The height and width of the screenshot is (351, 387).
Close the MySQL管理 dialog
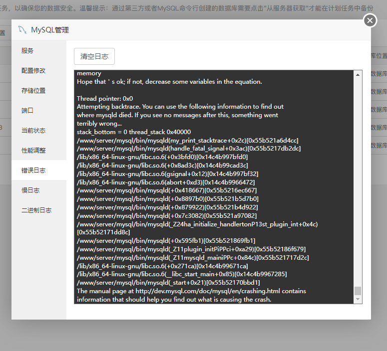pos(370,20)
